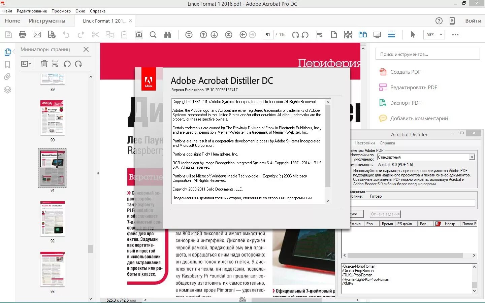This screenshot has height=303, width=485.
Task: Select page 93 thumbnail
Action: 53,269
